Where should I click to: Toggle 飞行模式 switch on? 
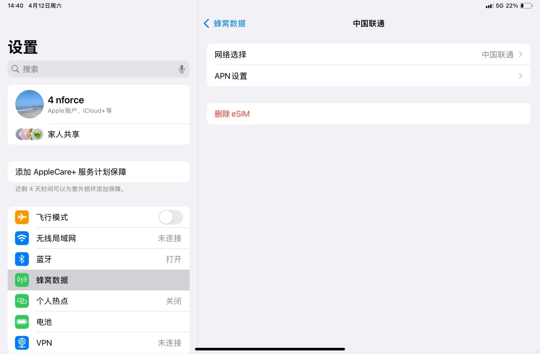click(170, 217)
